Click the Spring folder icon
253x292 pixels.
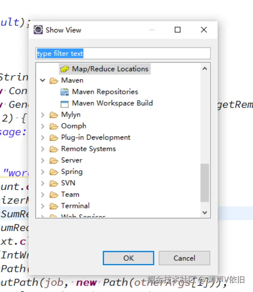[x=54, y=172]
